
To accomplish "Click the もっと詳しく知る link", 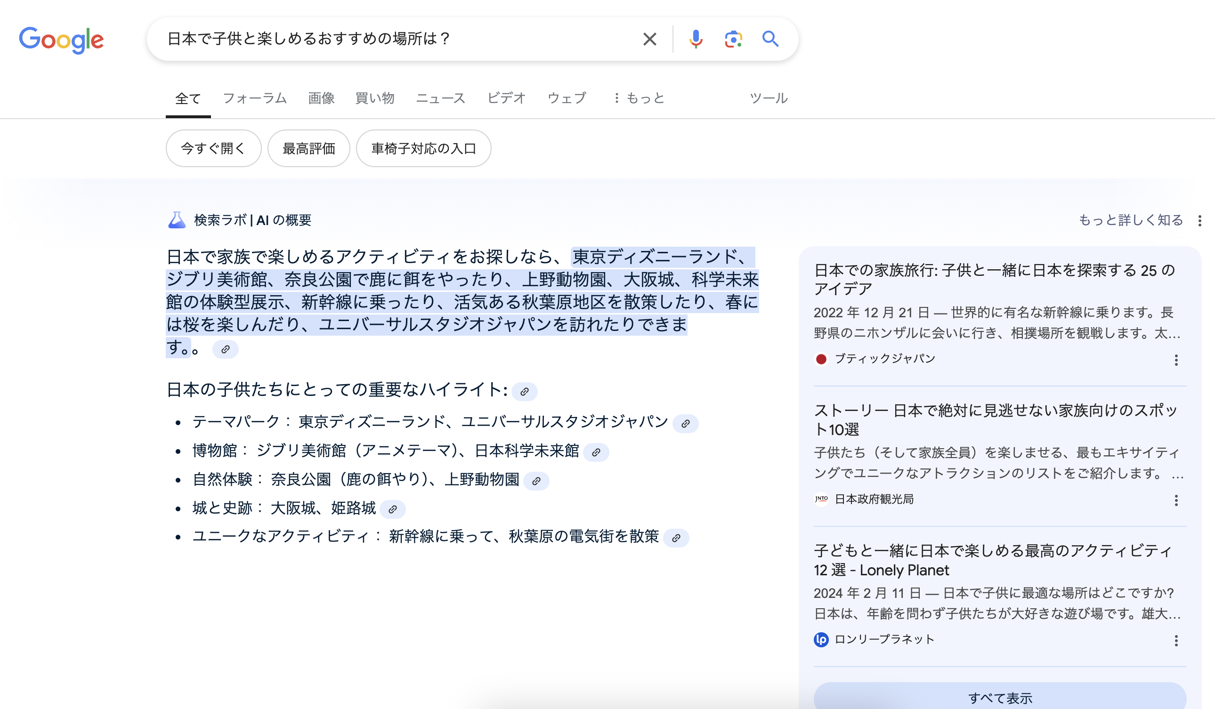I will pyautogui.click(x=1130, y=220).
